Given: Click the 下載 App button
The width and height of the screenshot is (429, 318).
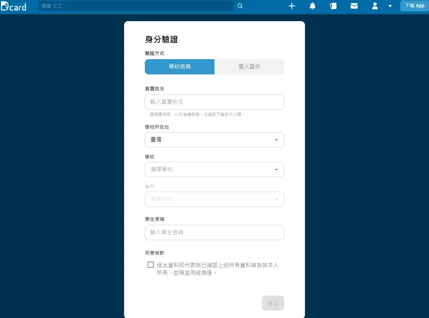Looking at the screenshot, I should pyautogui.click(x=414, y=6).
